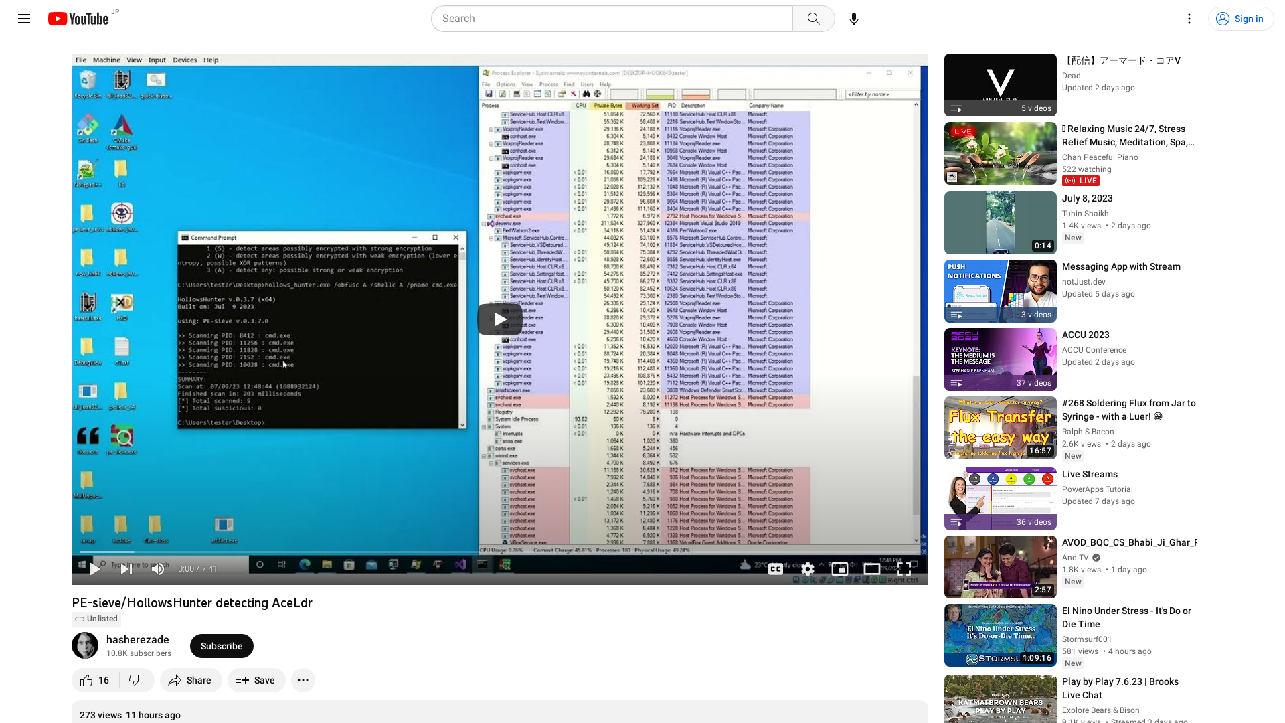Click the Unlisted badge
Viewport: 1285px width, 723px height.
pyautogui.click(x=96, y=619)
